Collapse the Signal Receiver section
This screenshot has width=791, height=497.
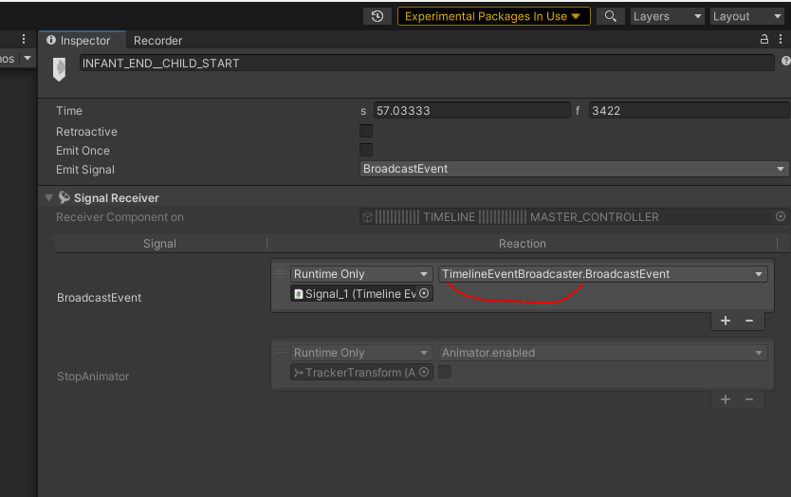pyautogui.click(x=48, y=198)
